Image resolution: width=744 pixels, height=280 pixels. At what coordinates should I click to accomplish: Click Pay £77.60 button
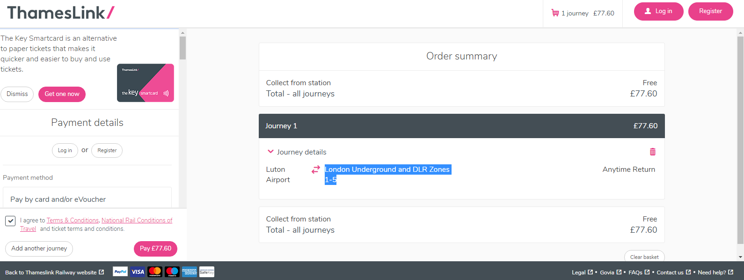pyautogui.click(x=155, y=249)
